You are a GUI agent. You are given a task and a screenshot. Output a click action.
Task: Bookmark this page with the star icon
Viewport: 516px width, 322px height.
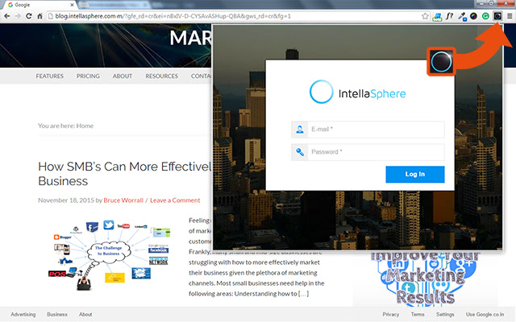(x=425, y=16)
